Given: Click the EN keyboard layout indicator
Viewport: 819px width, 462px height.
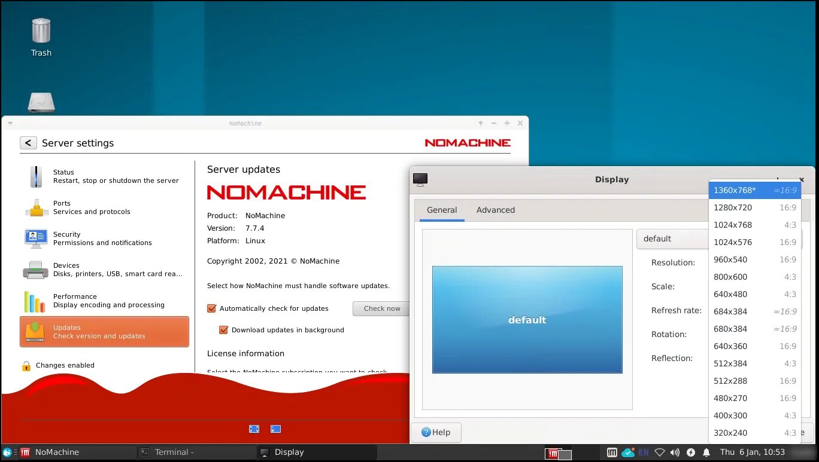Looking at the screenshot, I should click(644, 452).
